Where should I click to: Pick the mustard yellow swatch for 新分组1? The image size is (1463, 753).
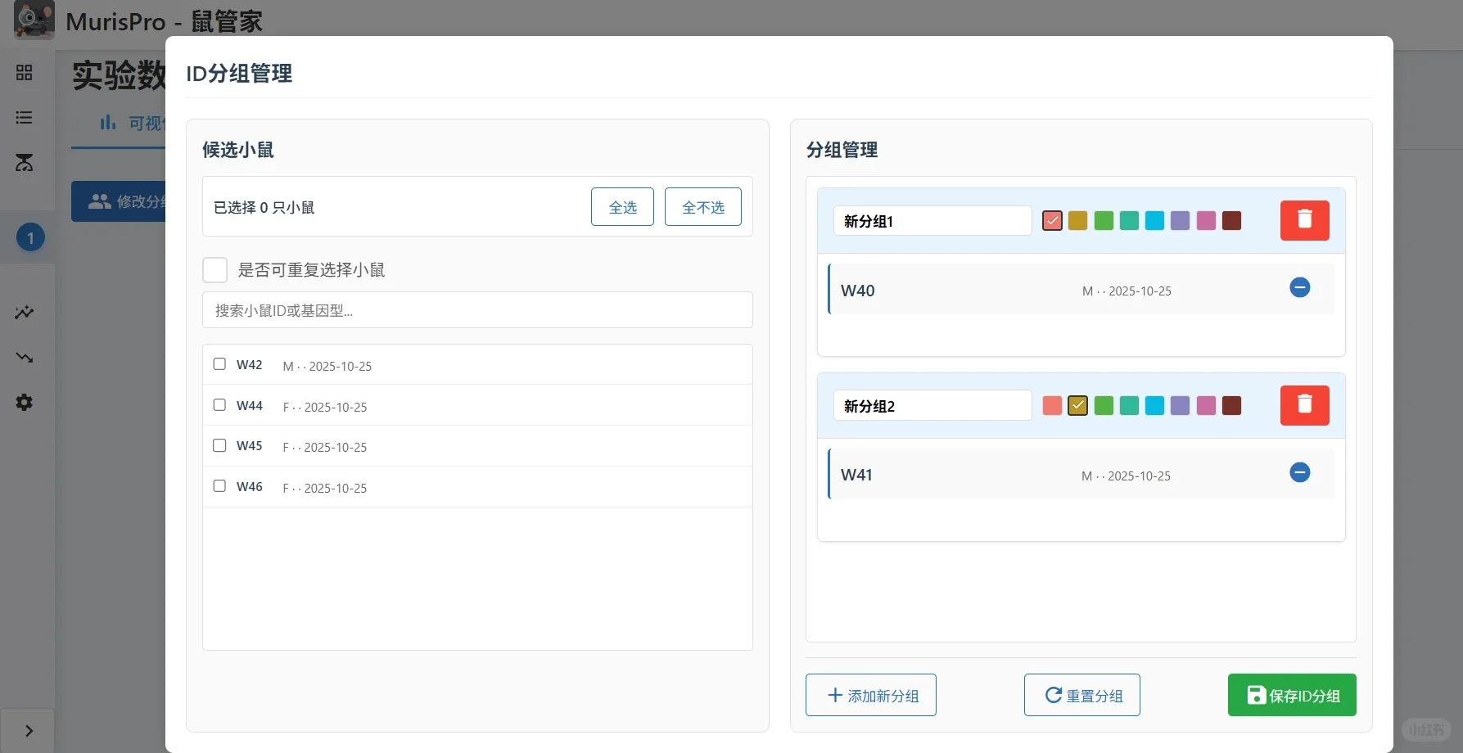point(1078,220)
